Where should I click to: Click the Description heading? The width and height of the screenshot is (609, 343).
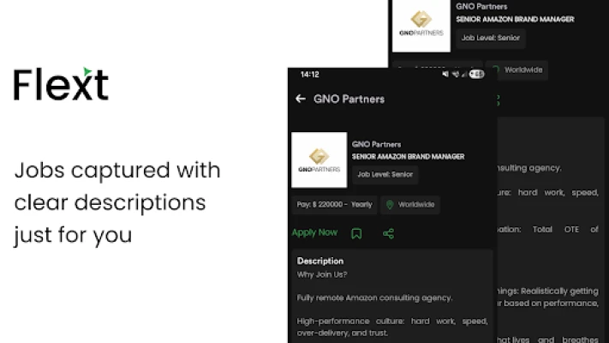(319, 261)
